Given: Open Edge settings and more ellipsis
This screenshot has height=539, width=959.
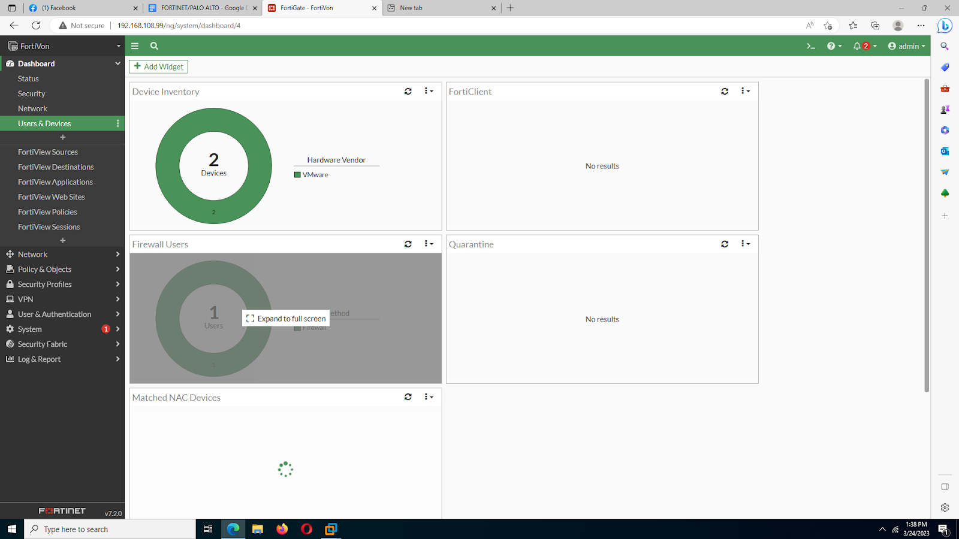Looking at the screenshot, I should pos(921,25).
